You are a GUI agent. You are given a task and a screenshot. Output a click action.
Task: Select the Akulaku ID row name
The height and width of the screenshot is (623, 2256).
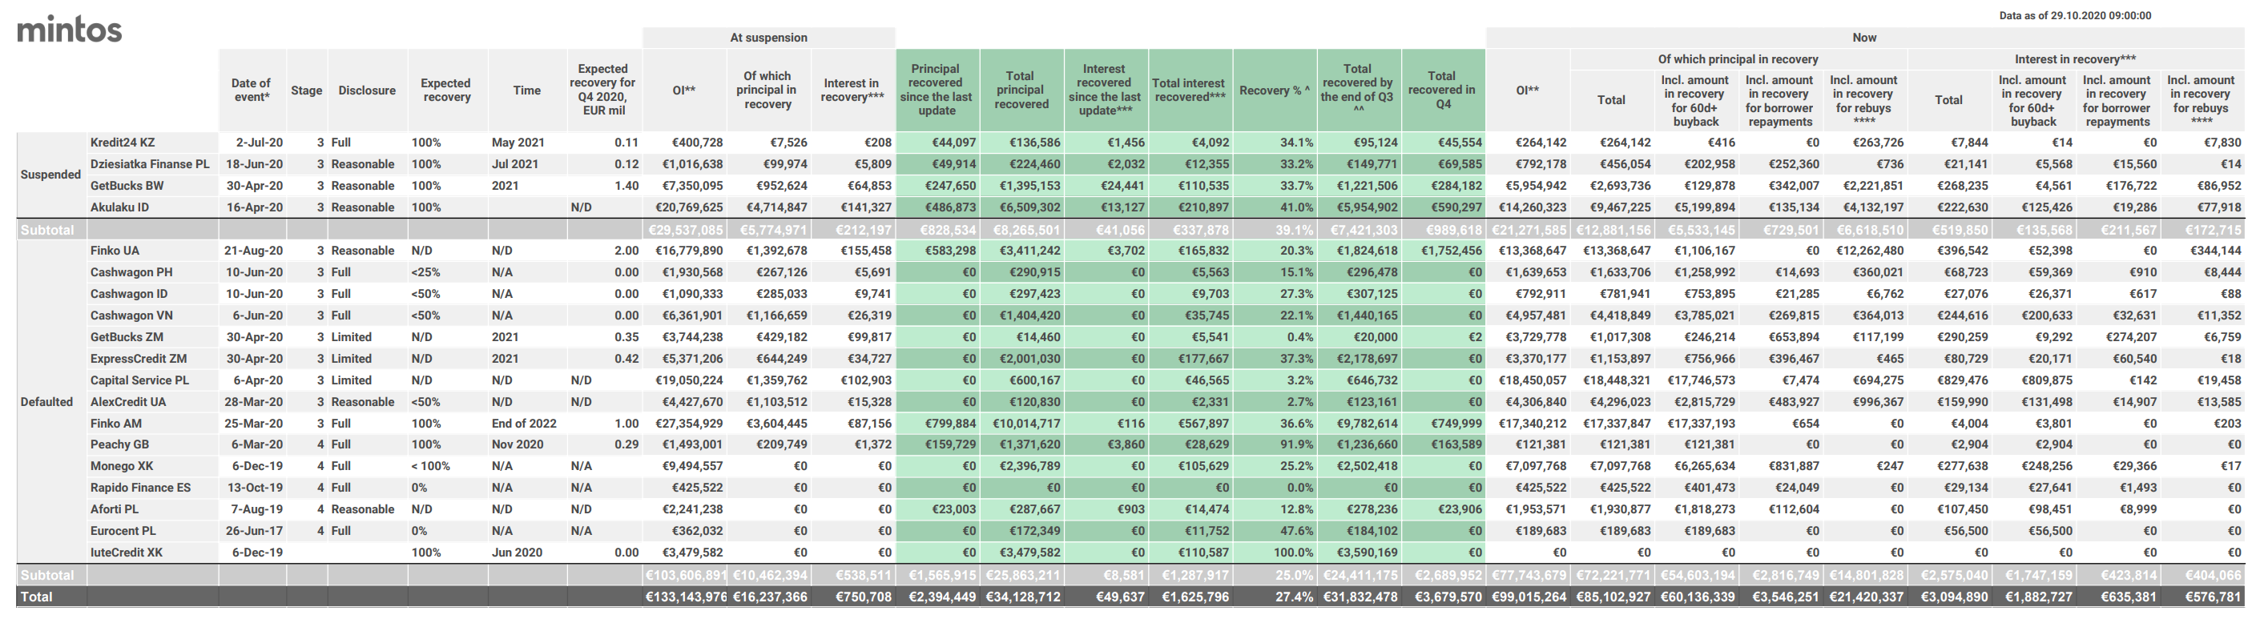coord(119,207)
